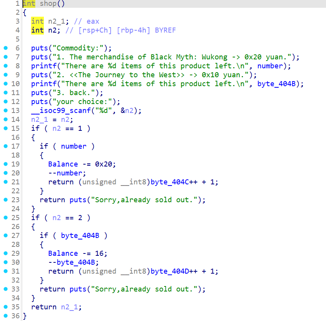Click the breakpoint dot on line 27
Image resolution: width=326 pixels, height=321 pixels.
(x=5, y=236)
